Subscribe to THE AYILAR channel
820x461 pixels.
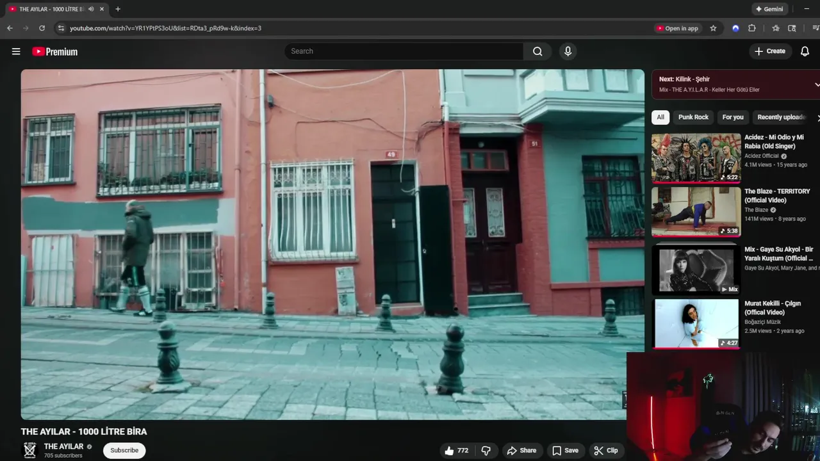point(124,450)
